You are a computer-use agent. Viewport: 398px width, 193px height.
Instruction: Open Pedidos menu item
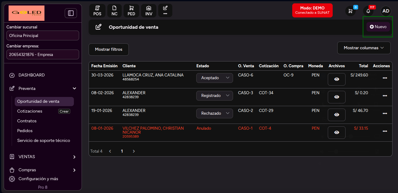click(25, 131)
